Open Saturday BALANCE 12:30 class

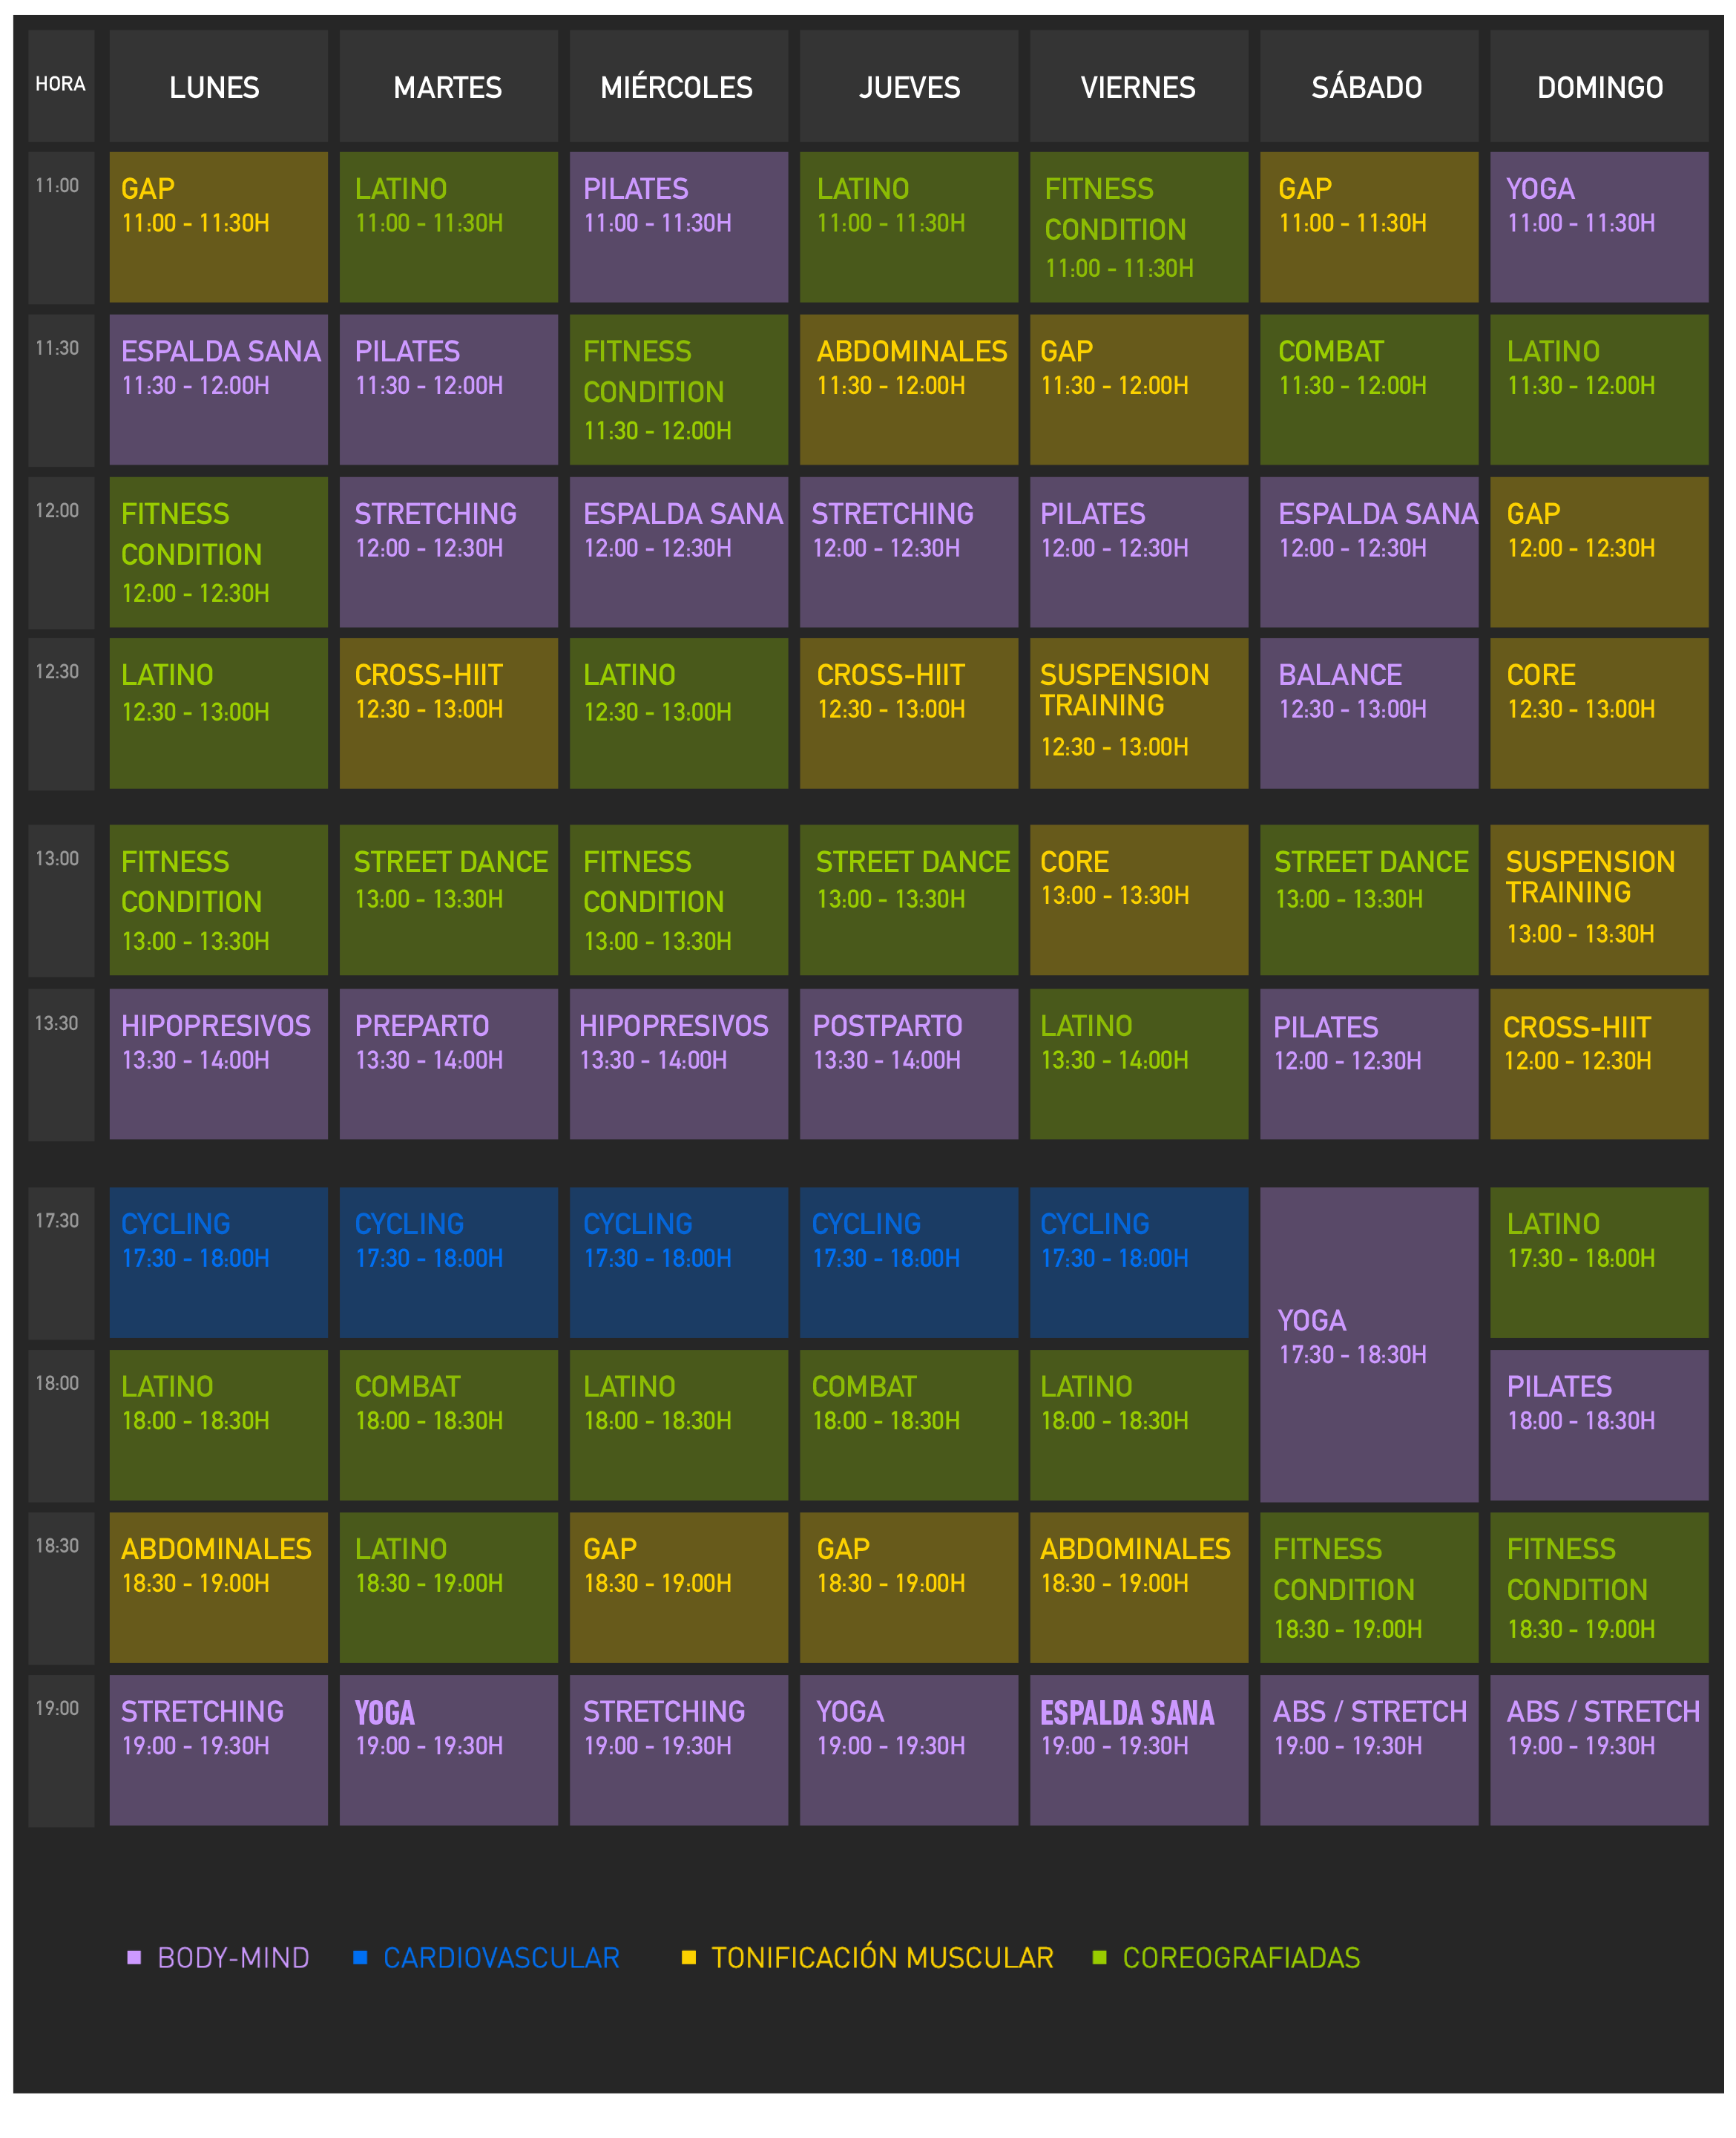[x=1369, y=713]
